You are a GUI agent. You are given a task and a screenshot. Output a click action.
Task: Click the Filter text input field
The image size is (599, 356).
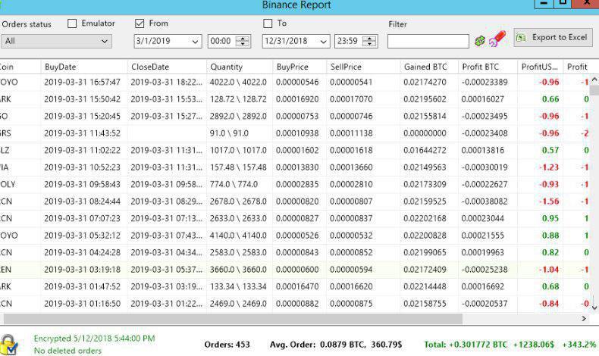coord(428,41)
